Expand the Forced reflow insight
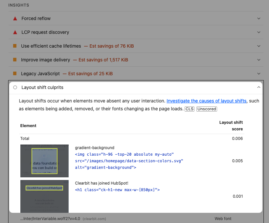The width and height of the screenshot is (269, 223). [259, 18]
